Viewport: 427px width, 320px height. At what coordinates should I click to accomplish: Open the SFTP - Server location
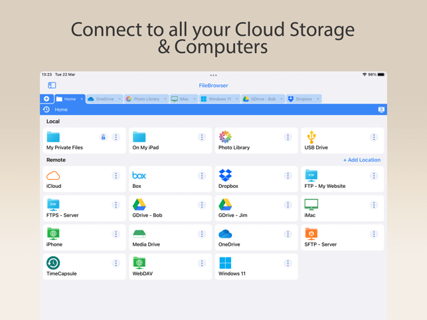coord(342,238)
